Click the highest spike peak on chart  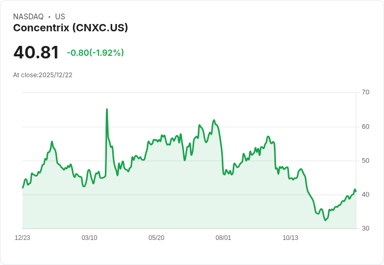(x=107, y=110)
